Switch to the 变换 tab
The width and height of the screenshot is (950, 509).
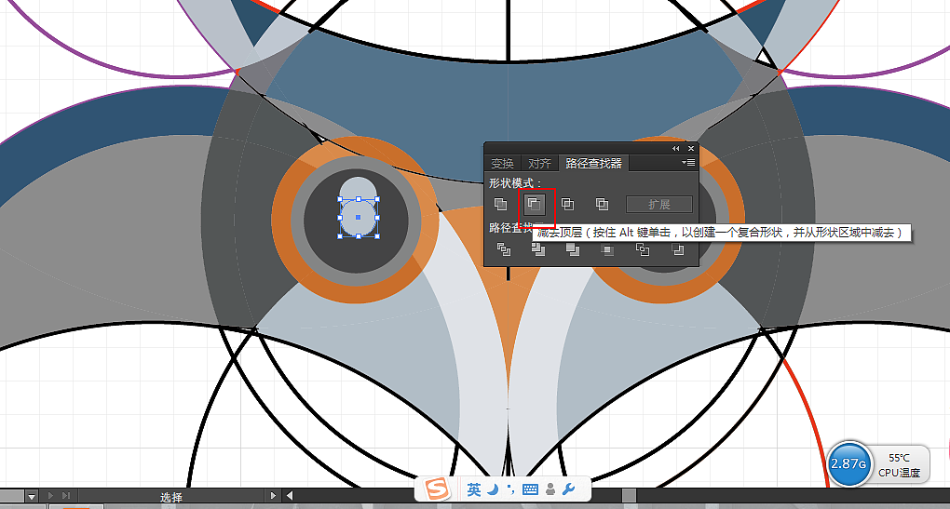[502, 164]
